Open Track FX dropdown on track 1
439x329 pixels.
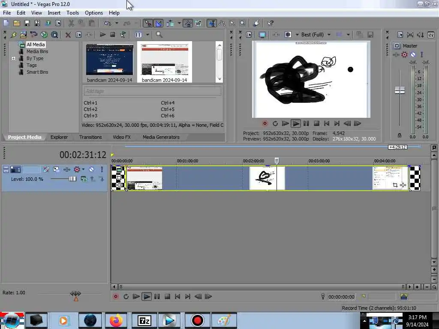pyautogui.click(x=83, y=169)
